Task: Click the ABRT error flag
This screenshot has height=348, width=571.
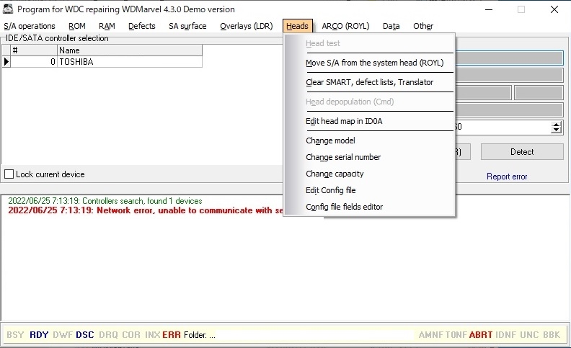Action: pos(481,335)
